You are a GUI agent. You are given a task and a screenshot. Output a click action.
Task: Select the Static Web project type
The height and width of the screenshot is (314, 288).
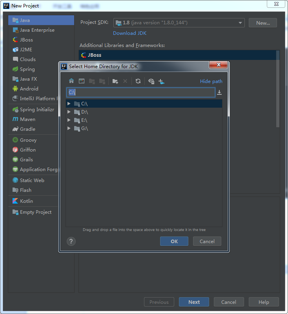tap(33, 180)
